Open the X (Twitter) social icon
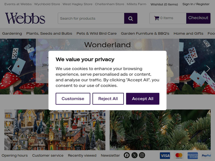The image size is (215, 161). pyautogui.click(x=134, y=155)
